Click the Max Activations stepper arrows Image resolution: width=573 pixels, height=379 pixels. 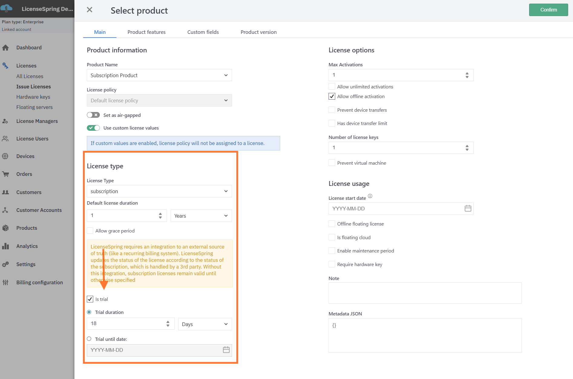pyautogui.click(x=467, y=75)
